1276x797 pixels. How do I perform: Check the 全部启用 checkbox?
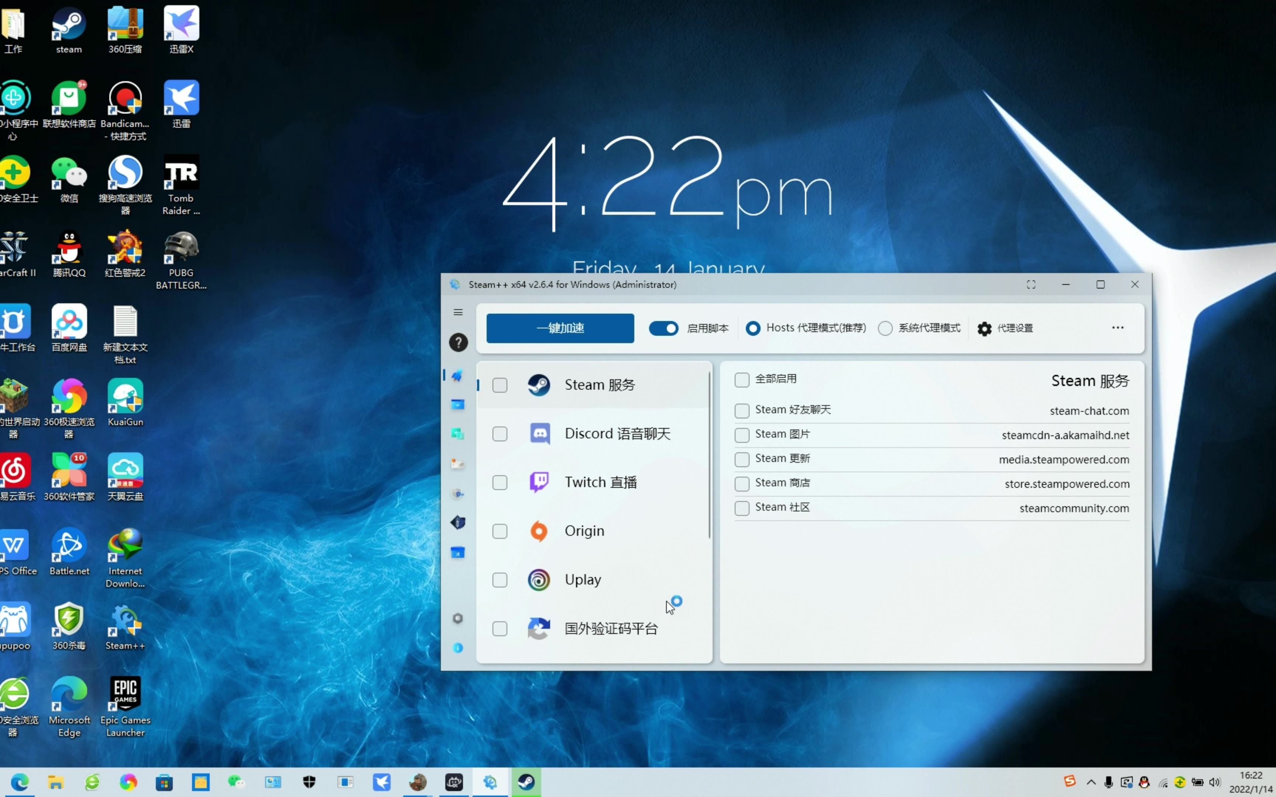coord(741,380)
